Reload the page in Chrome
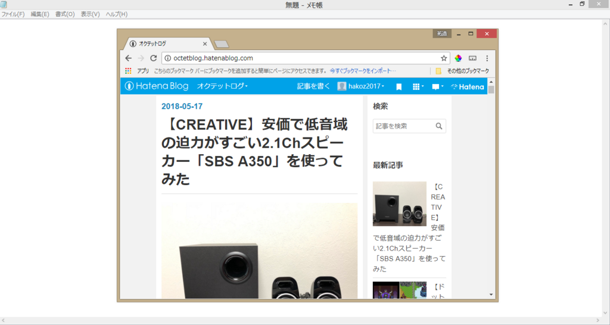610x325 pixels. click(153, 58)
